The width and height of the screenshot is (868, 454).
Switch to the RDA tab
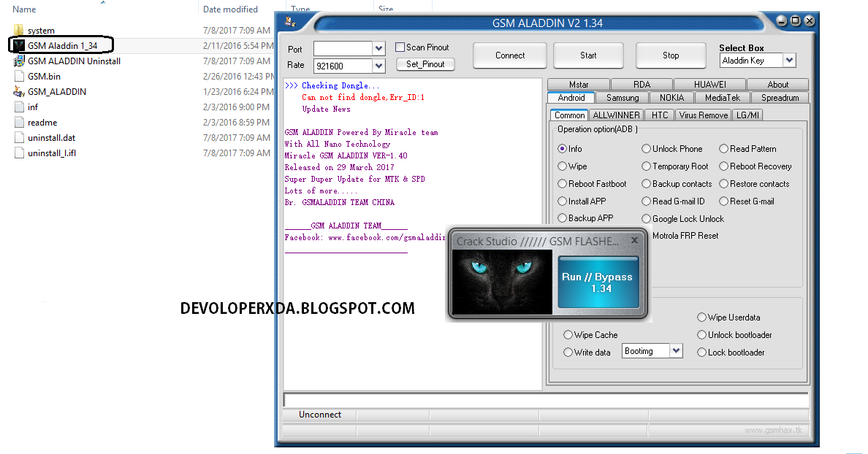click(642, 85)
